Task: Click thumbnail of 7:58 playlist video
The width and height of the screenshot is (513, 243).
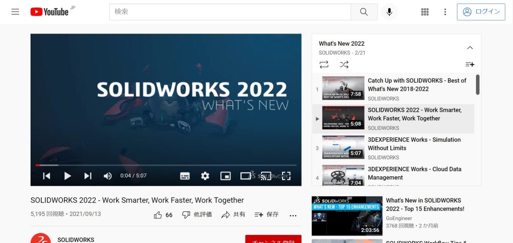Action: coord(343,88)
